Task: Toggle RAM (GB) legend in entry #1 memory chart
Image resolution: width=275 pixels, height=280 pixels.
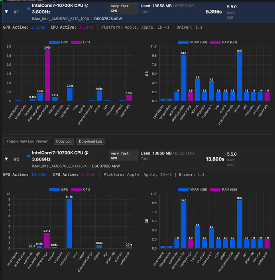Action: pyautogui.click(x=223, y=42)
